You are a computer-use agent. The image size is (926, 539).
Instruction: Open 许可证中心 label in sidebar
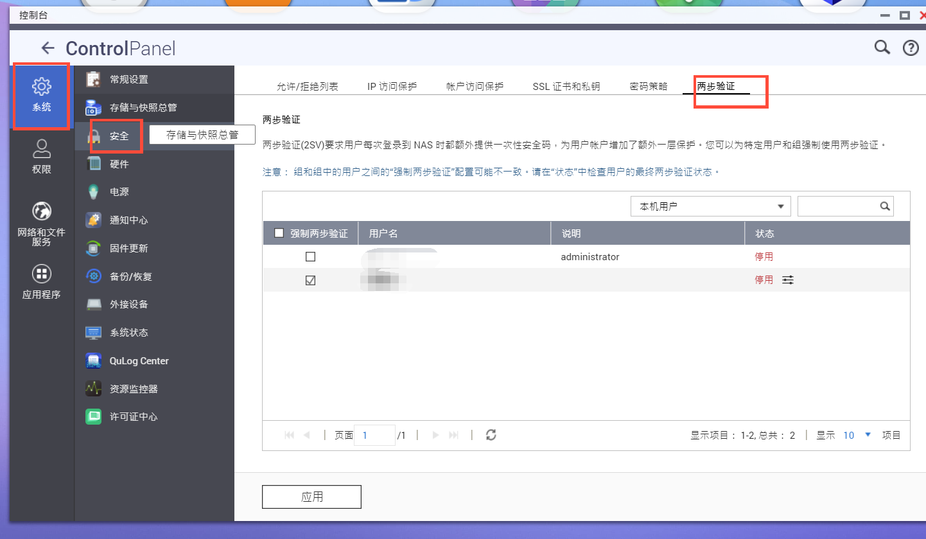click(134, 416)
